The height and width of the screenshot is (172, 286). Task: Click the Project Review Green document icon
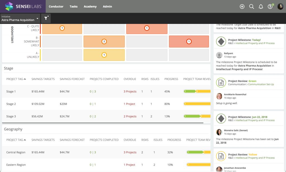221,83
